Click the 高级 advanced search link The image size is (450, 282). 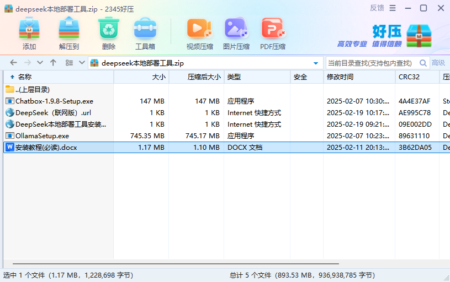pos(438,63)
